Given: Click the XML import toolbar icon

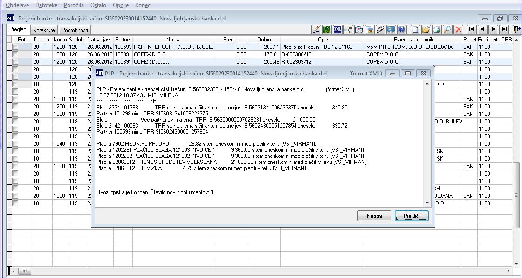Looking at the screenshot, I should click(337, 29).
